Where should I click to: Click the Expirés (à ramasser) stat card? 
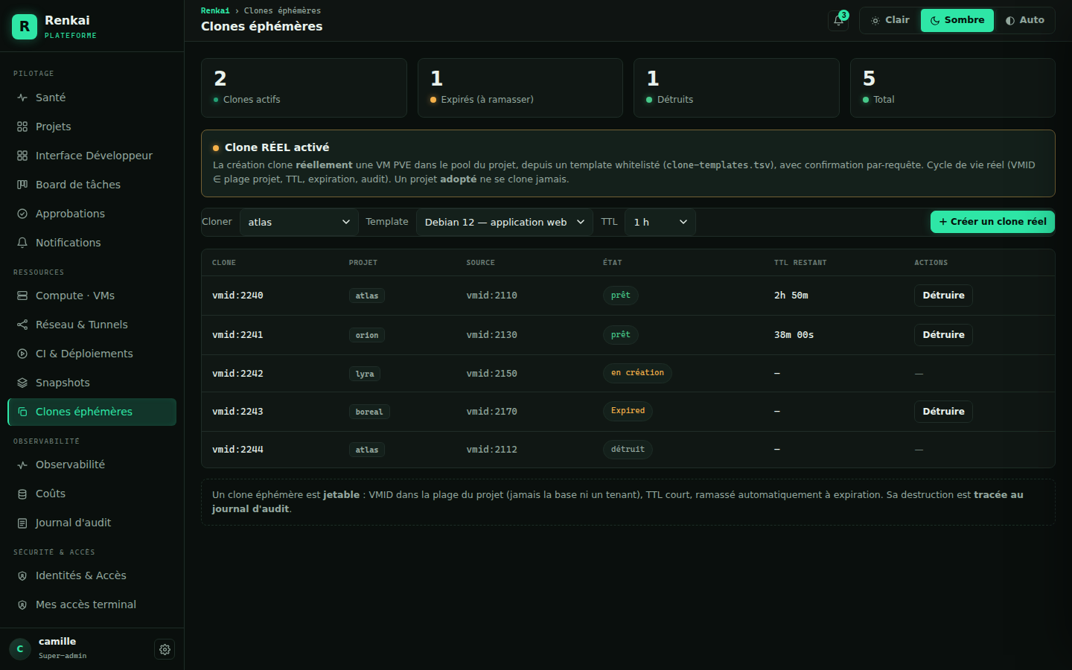pyautogui.click(x=520, y=88)
